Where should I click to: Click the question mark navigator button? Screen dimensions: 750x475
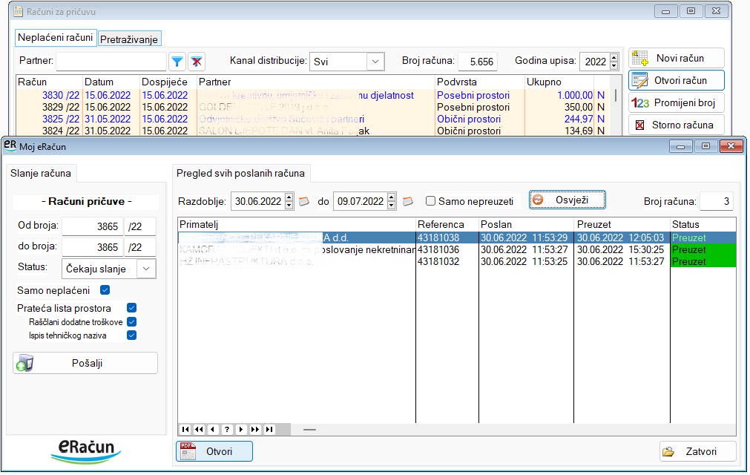point(227,429)
